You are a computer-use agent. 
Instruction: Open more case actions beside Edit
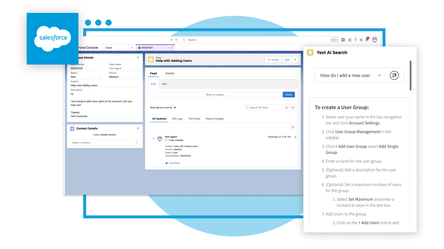pos(295,59)
